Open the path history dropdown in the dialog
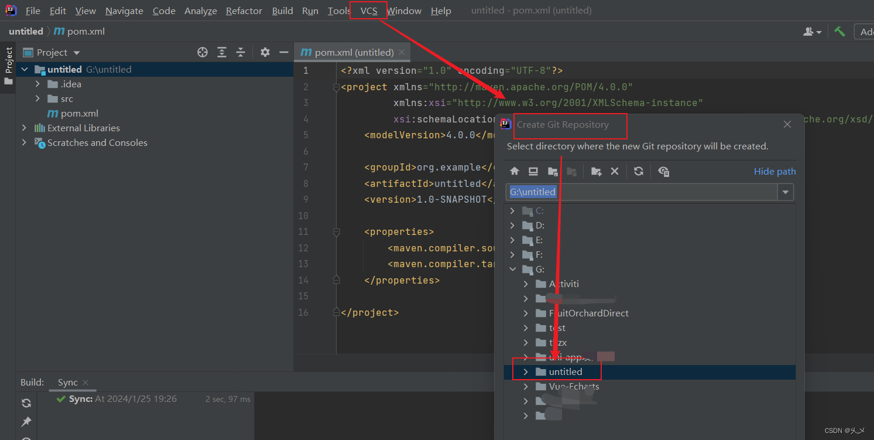This screenshot has height=440, width=874. click(785, 192)
